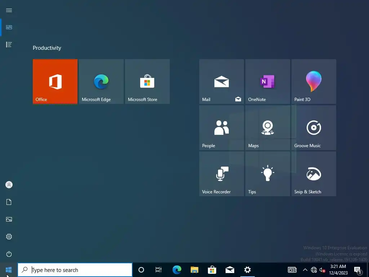Open the Paint 3D tile
This screenshot has height=277, width=369.
(x=314, y=82)
